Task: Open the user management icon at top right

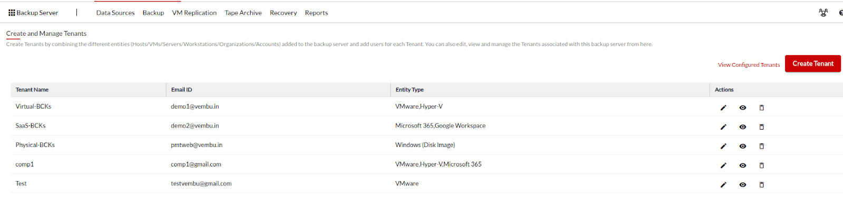Action: click(x=823, y=13)
